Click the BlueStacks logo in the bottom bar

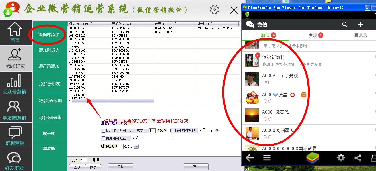click(x=313, y=158)
